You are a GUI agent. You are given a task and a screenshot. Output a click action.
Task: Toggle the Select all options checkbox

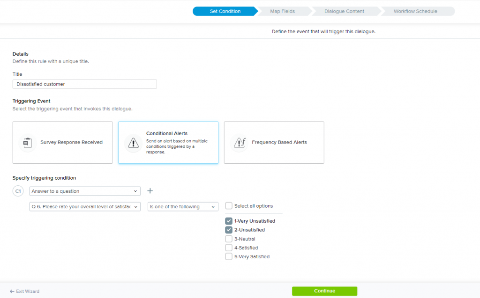pyautogui.click(x=229, y=206)
